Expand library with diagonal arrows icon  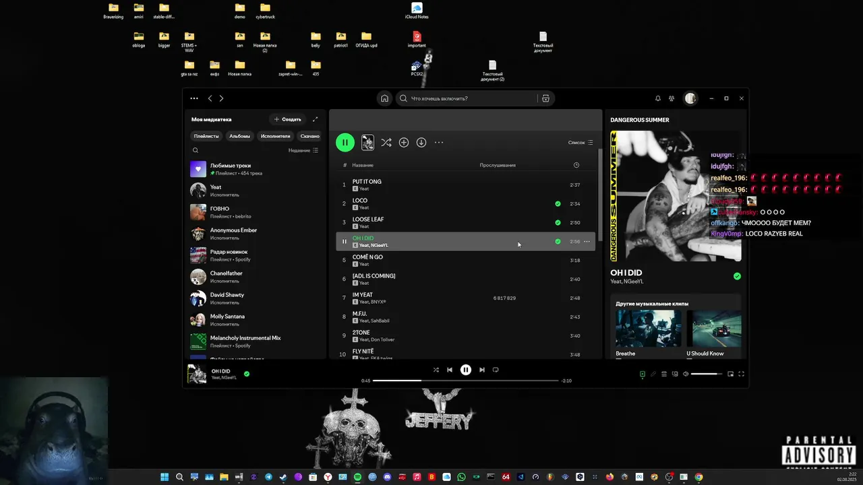[315, 119]
